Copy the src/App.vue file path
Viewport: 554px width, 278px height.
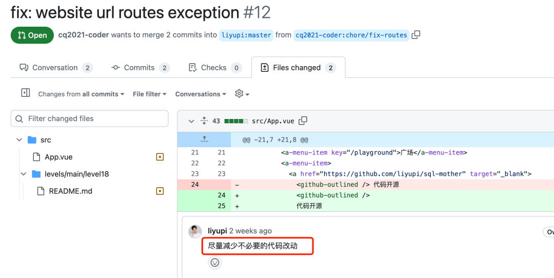tap(303, 121)
